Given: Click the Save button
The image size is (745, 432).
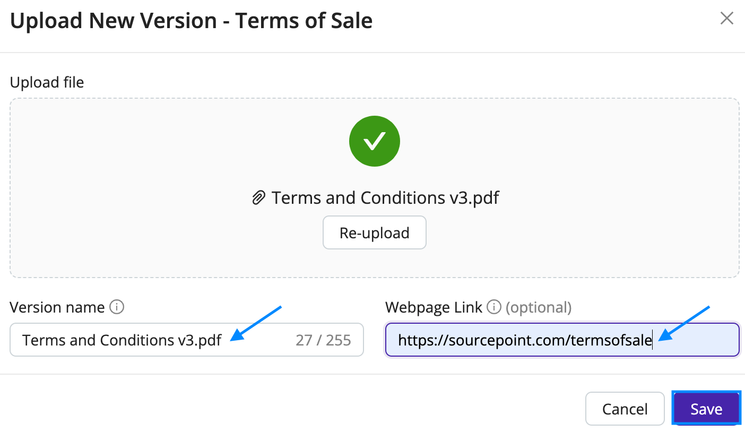Looking at the screenshot, I should click(706, 408).
